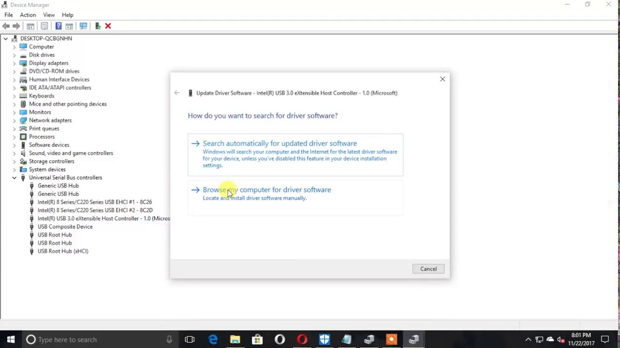Click the IDE ATA/ATAPI controllers icon

pyautogui.click(x=23, y=87)
